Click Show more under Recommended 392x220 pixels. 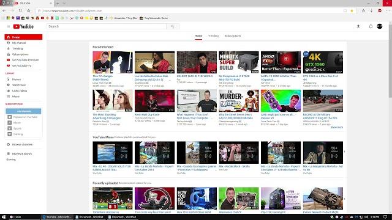click(x=337, y=128)
